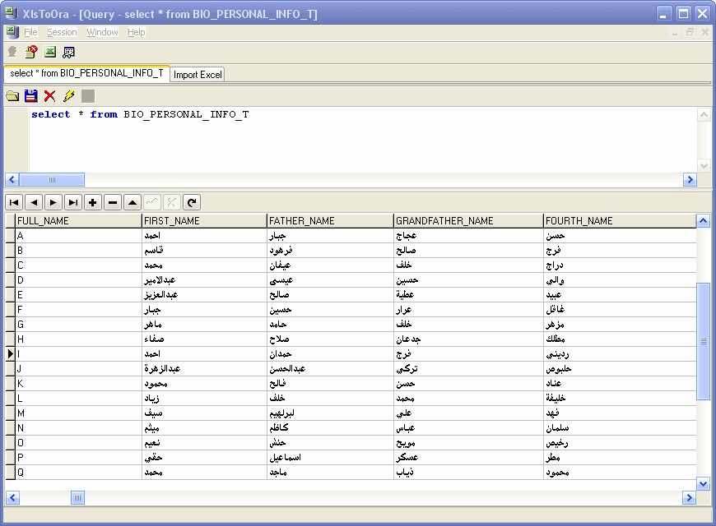
Task: Click the edit record up-triangle button
Action: 133,202
